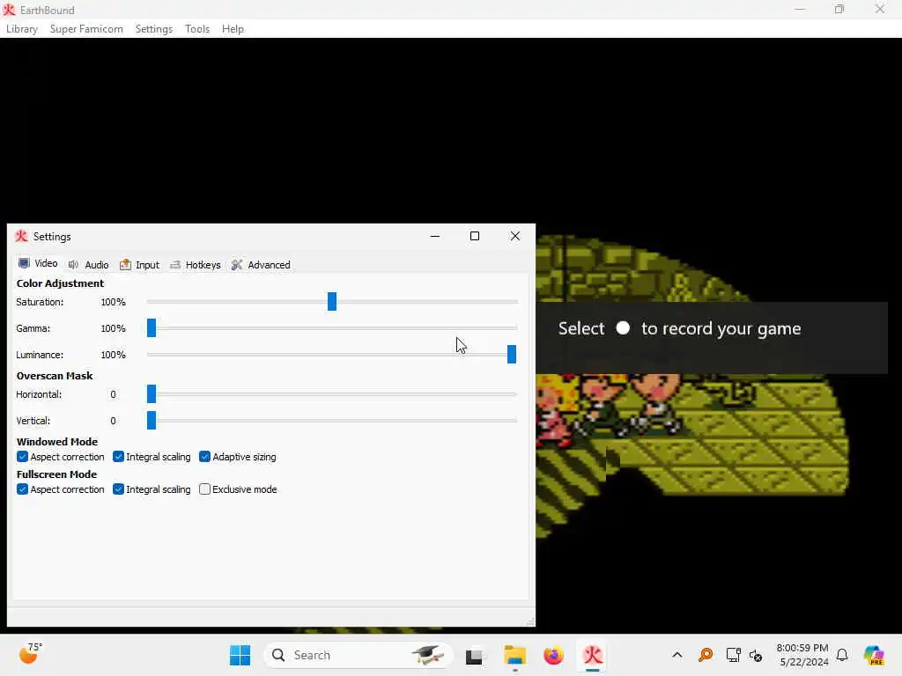The image size is (902, 676).
Task: Minimize the Settings dialog
Action: tap(435, 236)
